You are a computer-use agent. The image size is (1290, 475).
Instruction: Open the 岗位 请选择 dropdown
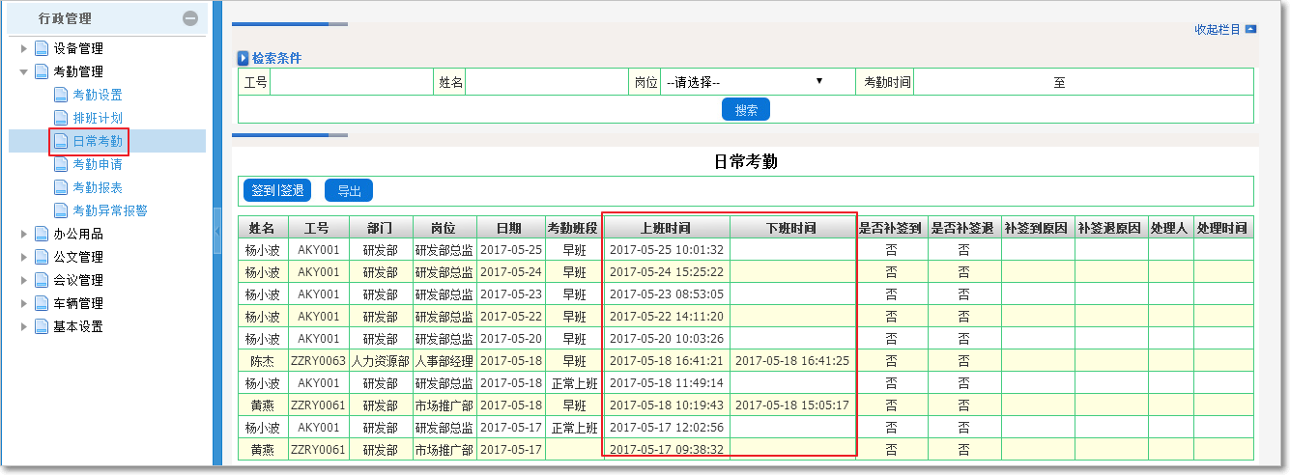(742, 82)
